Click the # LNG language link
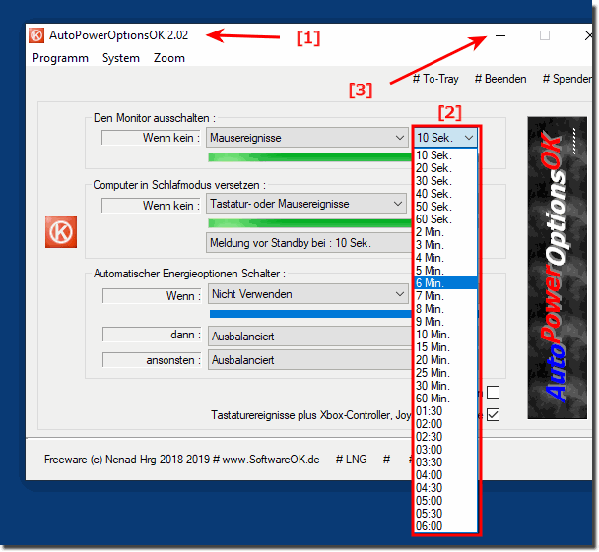The image size is (599, 552). pyautogui.click(x=351, y=460)
